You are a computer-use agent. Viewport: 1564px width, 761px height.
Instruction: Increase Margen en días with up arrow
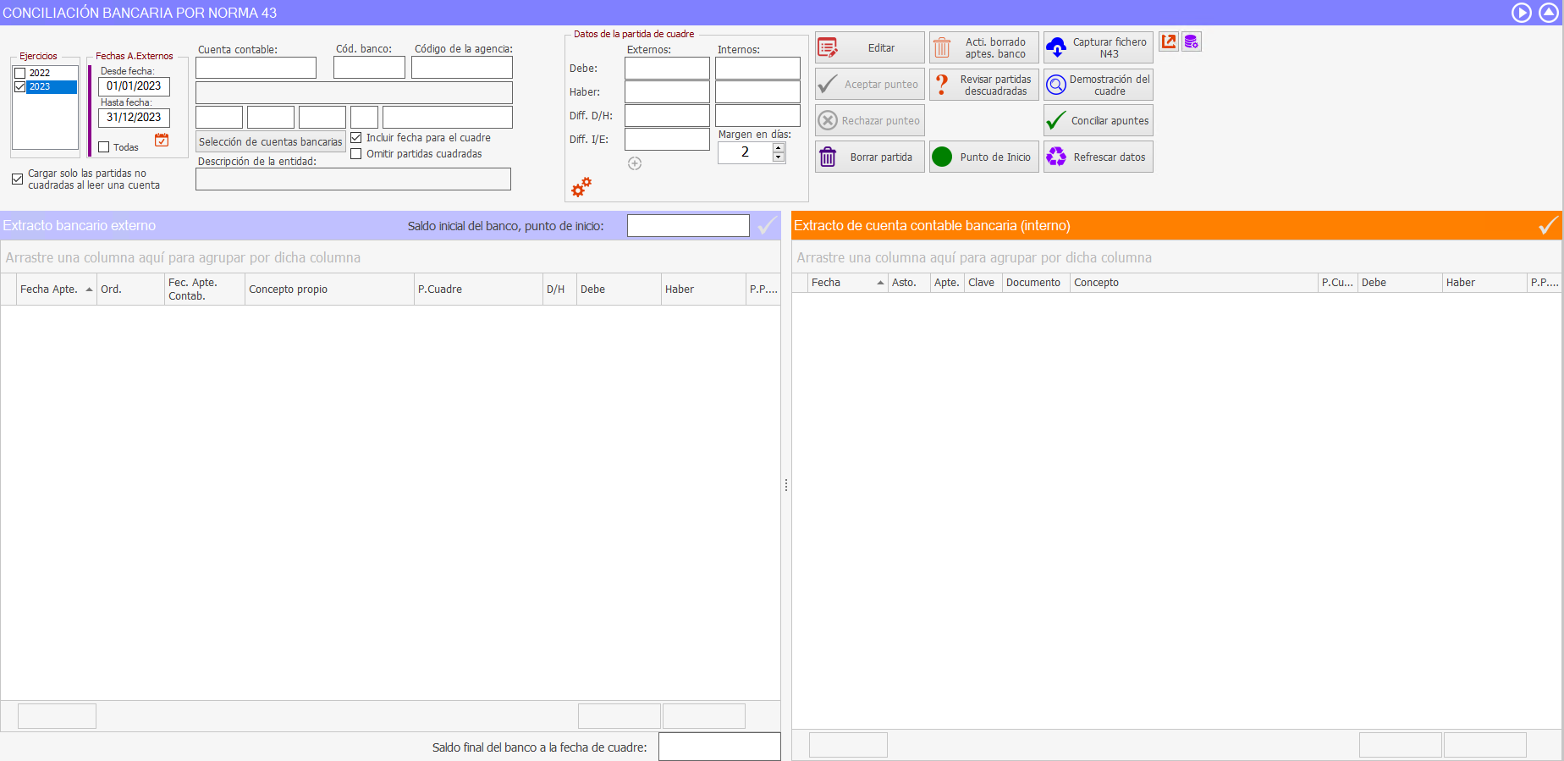point(779,147)
